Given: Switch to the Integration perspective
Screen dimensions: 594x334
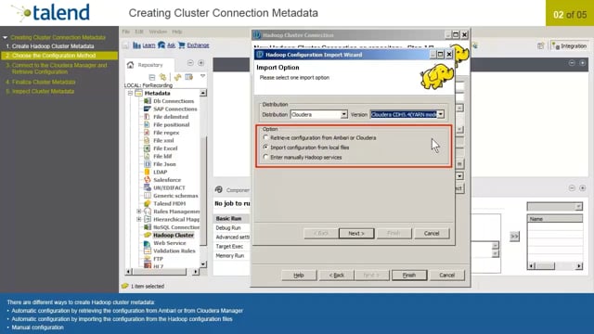Looking at the screenshot, I should 569,45.
